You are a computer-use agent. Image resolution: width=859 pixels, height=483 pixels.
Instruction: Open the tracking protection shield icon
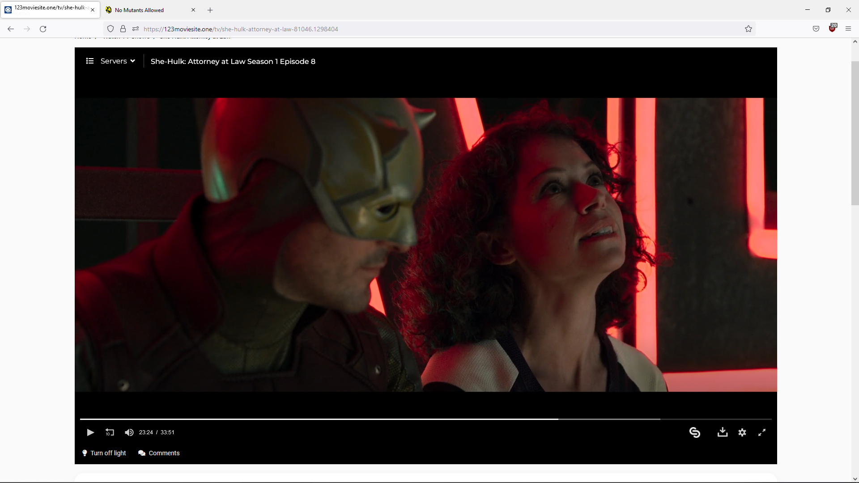111,29
